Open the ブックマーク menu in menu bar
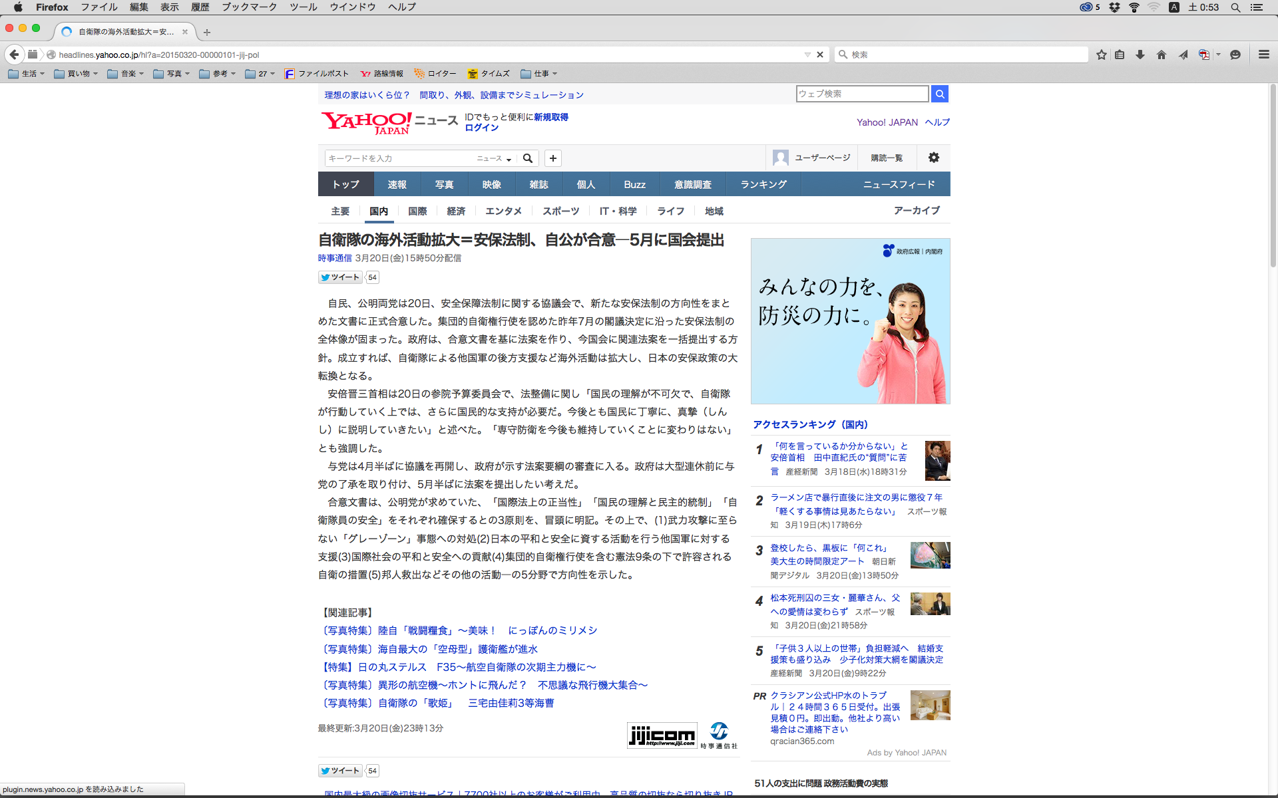 click(249, 7)
